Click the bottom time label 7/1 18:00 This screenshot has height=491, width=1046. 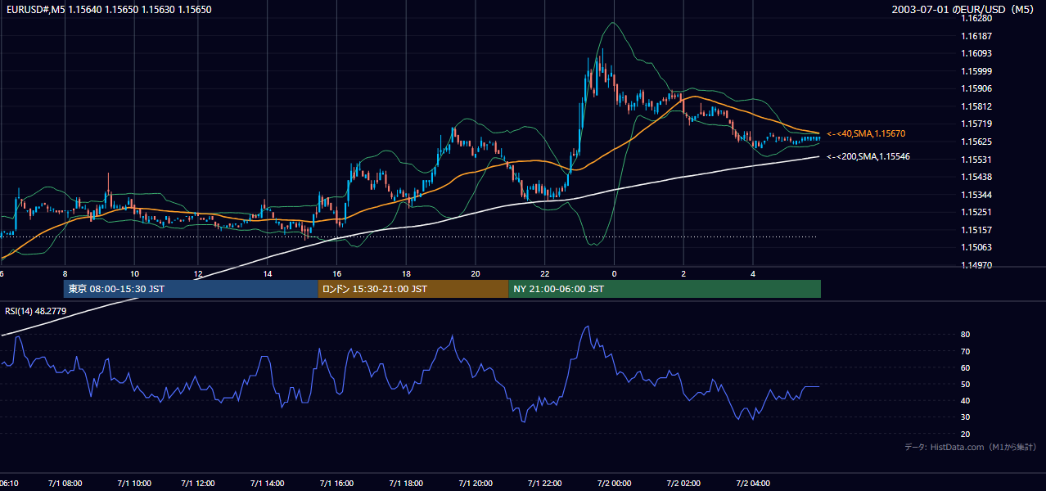406,484
